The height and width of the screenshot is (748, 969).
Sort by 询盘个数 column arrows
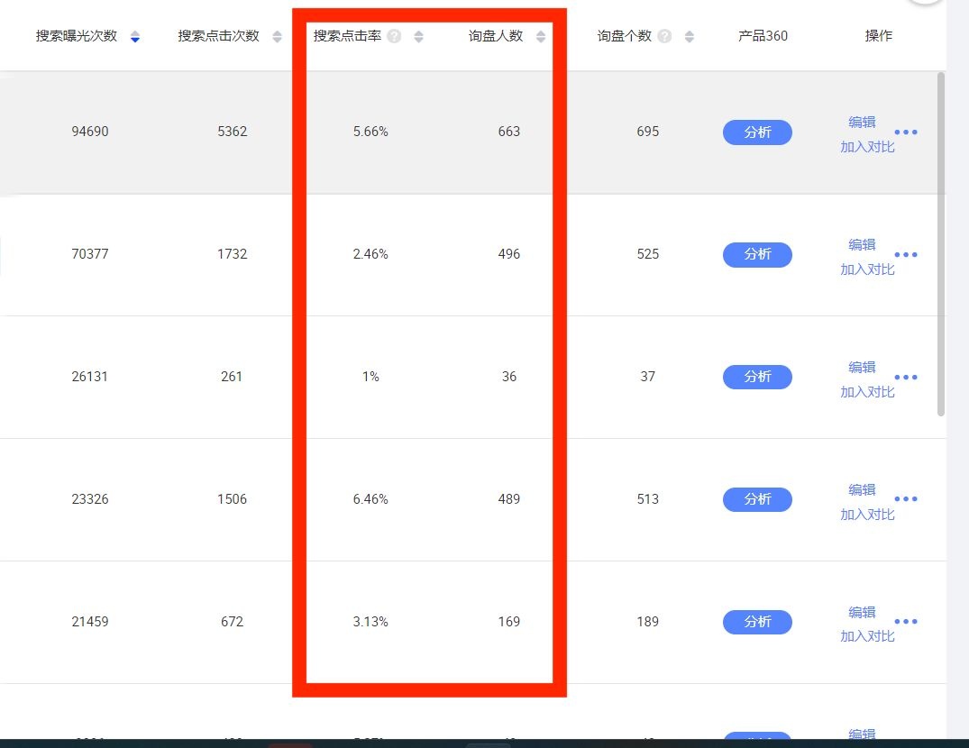[689, 37]
